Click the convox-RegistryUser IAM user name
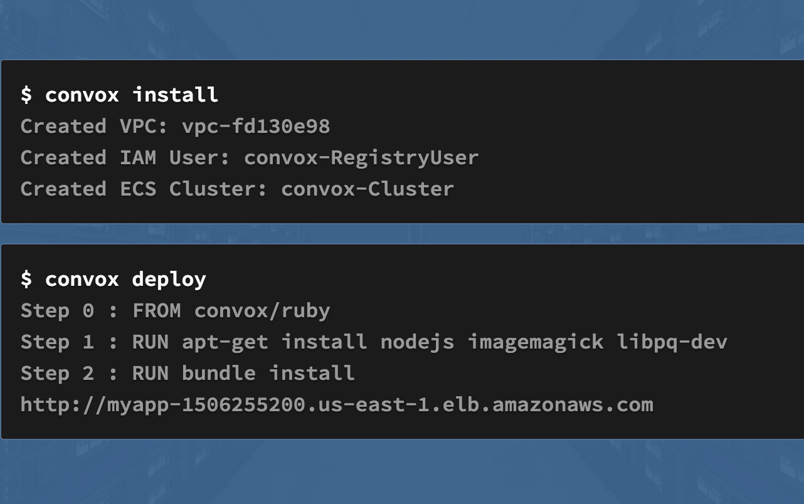This screenshot has height=504, width=804. coord(361,157)
